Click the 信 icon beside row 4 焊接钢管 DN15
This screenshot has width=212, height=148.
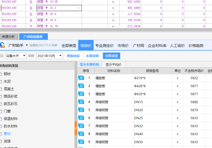point(81,102)
